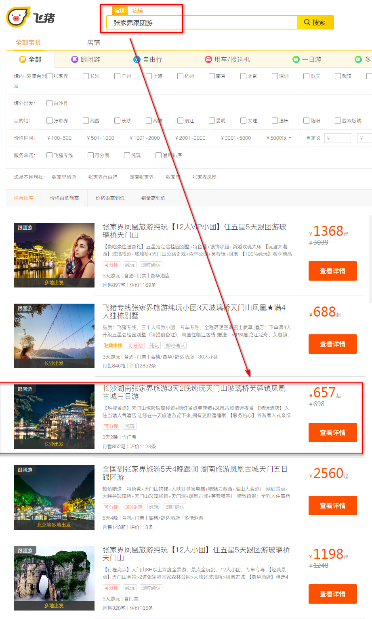The width and height of the screenshot is (372, 619).
Task: Enable the 飞猪专线 service checkbox
Action: click(x=49, y=155)
